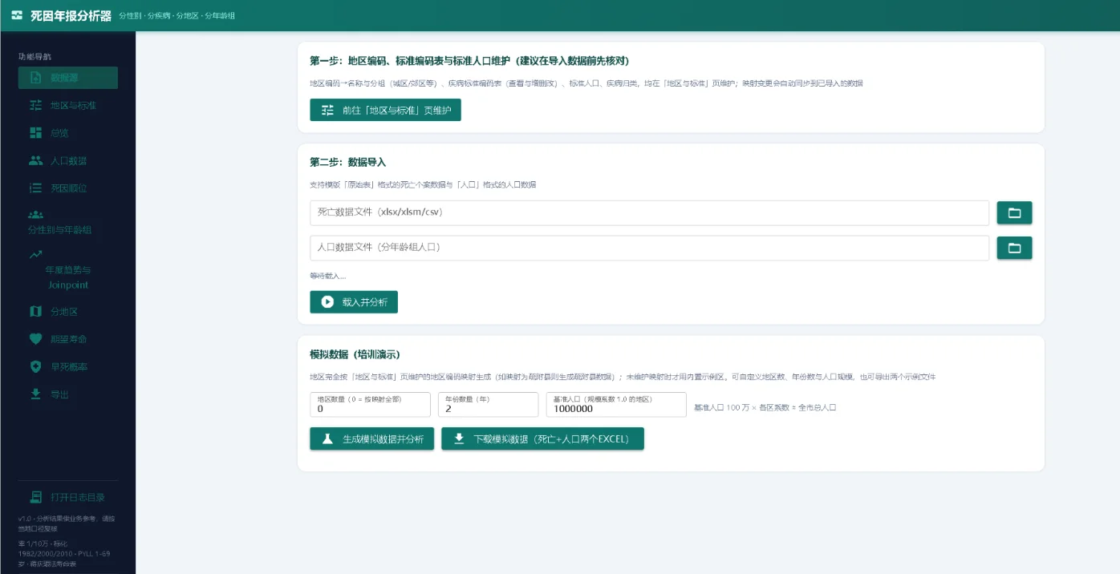This screenshot has height=574, width=1120.
Task: Open the 导出 sidebar page
Action: click(68, 394)
